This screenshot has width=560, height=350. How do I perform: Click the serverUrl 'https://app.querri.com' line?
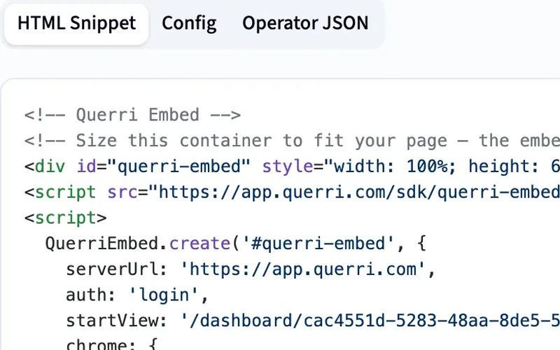pyautogui.click(x=251, y=269)
